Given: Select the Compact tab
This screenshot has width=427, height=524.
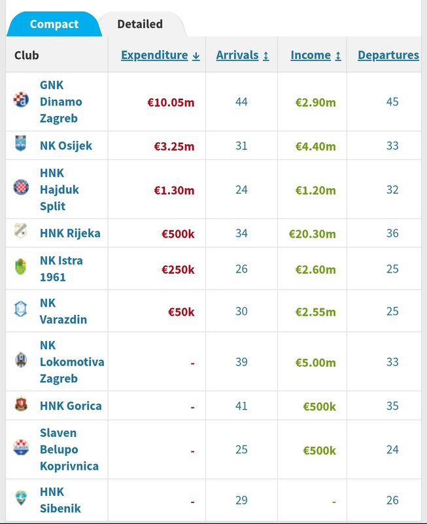Looking at the screenshot, I should pyautogui.click(x=54, y=24).
